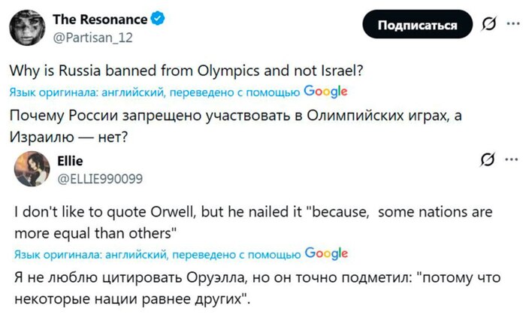Click translation language note under first post
The image size is (526, 318).
pos(154,92)
